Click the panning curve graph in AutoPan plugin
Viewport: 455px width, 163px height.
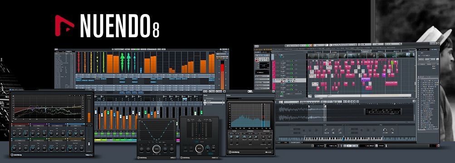point(157,131)
